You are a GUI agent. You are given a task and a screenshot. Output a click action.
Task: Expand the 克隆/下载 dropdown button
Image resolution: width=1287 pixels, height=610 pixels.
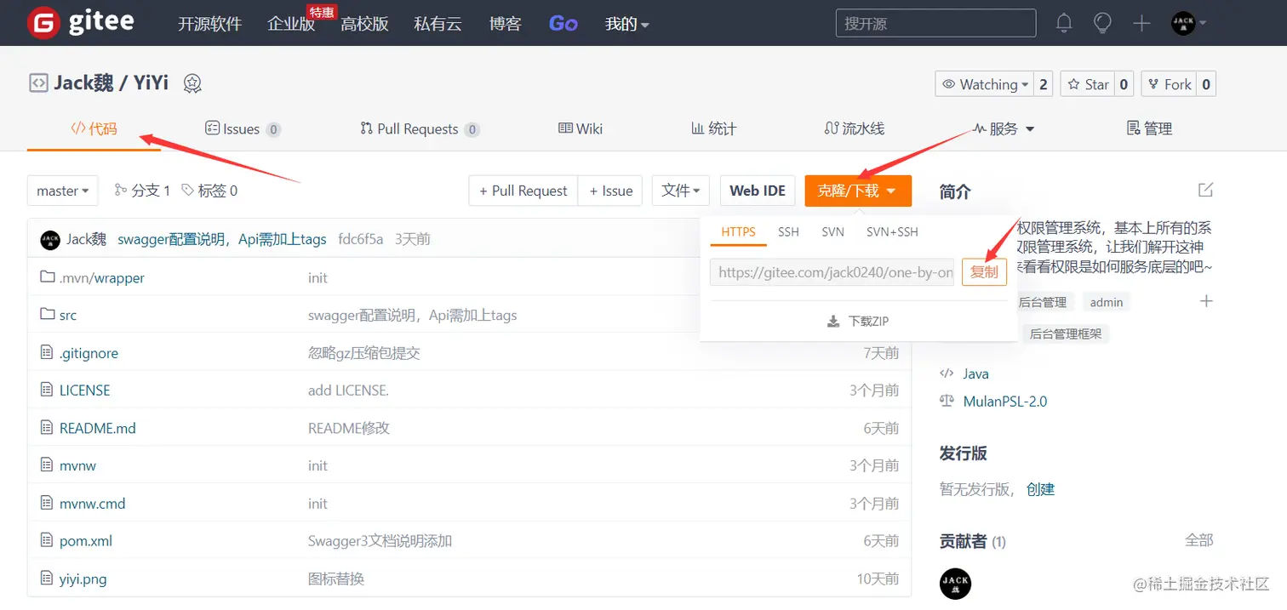point(858,191)
